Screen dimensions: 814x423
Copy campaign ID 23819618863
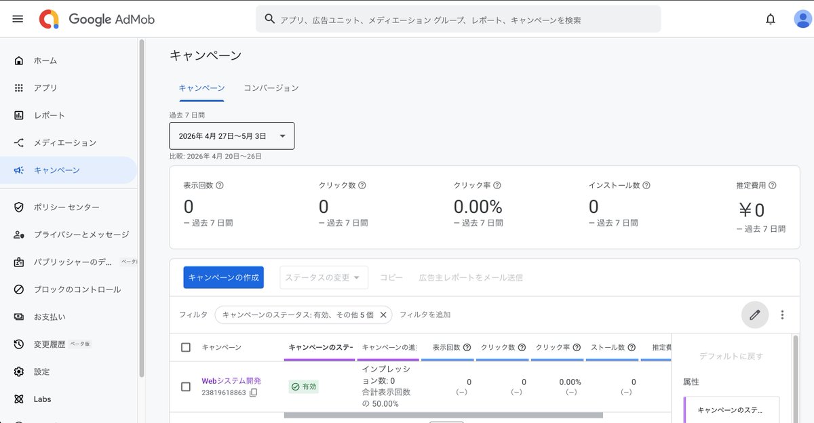254,392
